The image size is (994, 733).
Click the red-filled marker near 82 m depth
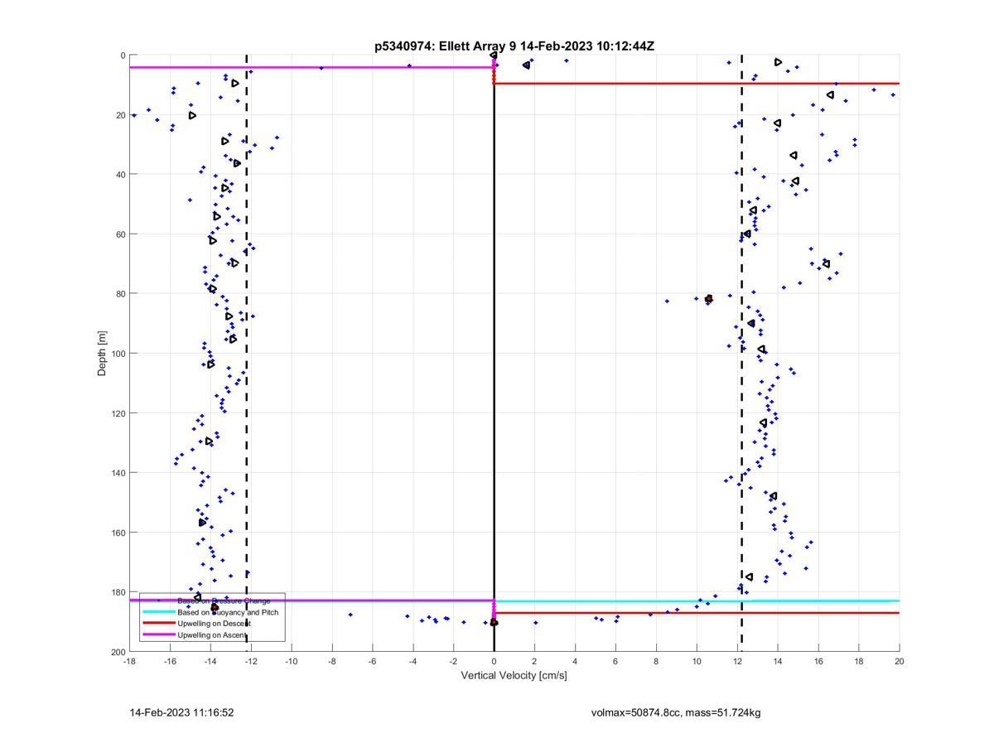click(x=709, y=298)
